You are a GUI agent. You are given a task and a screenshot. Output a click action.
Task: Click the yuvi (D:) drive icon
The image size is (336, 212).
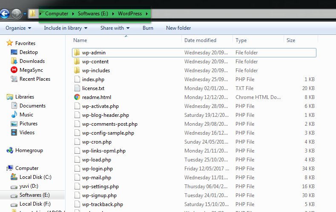pyautogui.click(x=14, y=187)
